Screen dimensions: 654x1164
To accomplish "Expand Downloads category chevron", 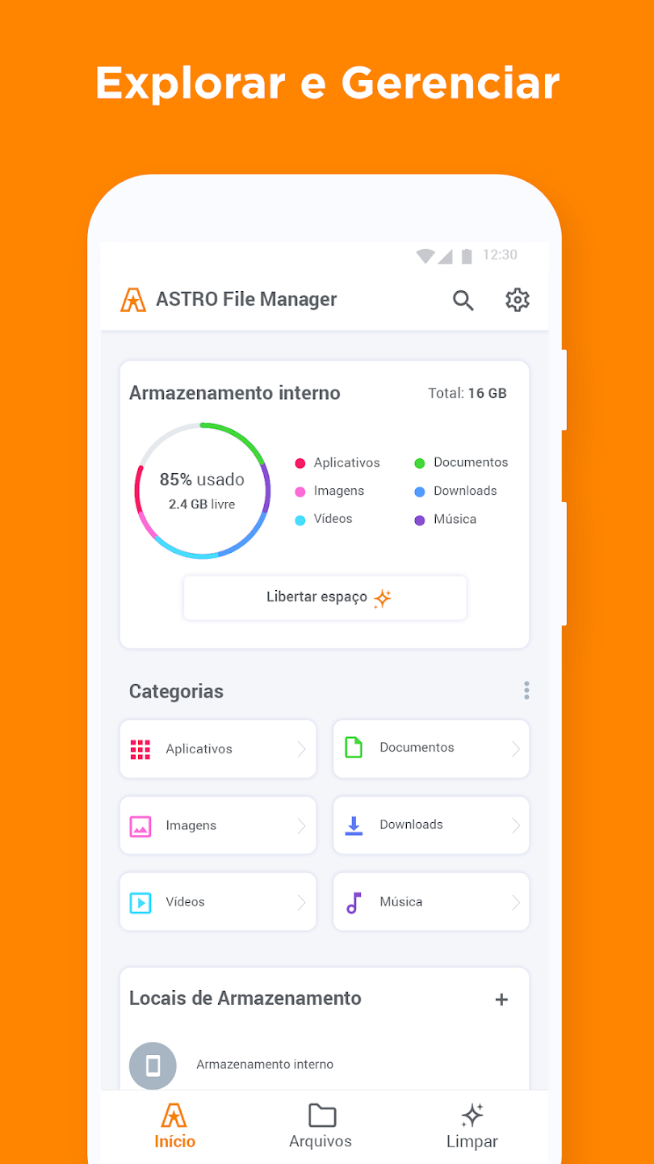I will [516, 826].
